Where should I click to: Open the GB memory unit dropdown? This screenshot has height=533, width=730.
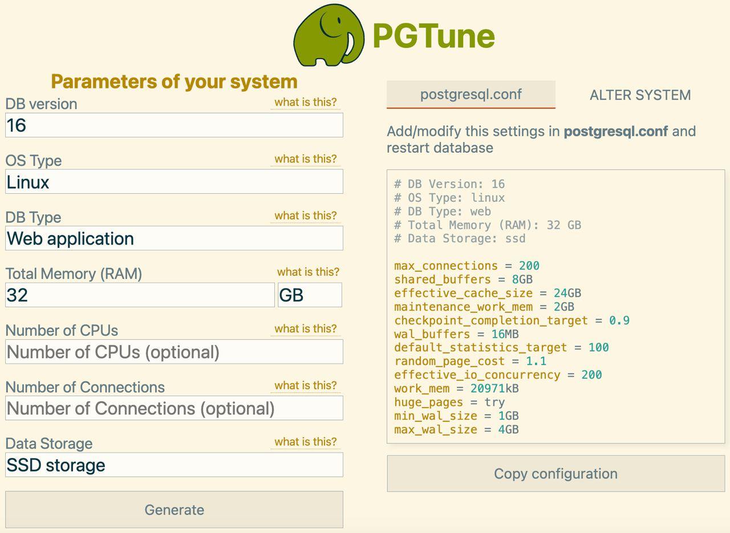point(310,295)
